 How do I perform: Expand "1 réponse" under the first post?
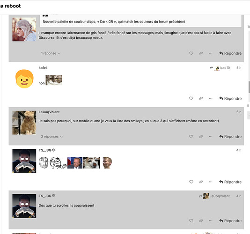click(51, 53)
